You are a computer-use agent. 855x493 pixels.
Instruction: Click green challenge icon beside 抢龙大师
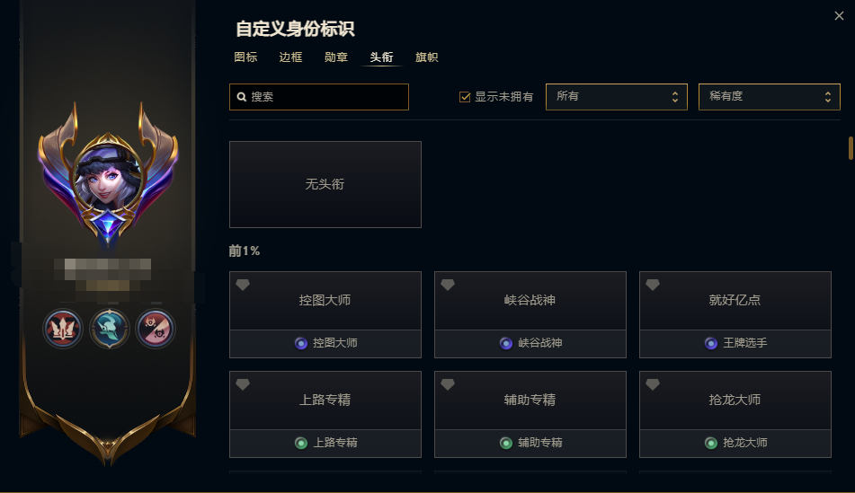[710, 443]
